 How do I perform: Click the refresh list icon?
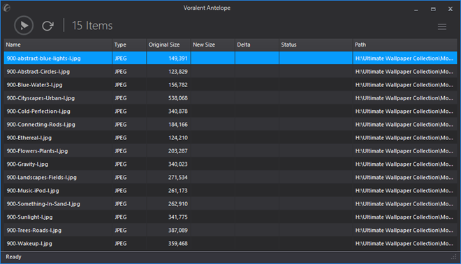click(47, 26)
